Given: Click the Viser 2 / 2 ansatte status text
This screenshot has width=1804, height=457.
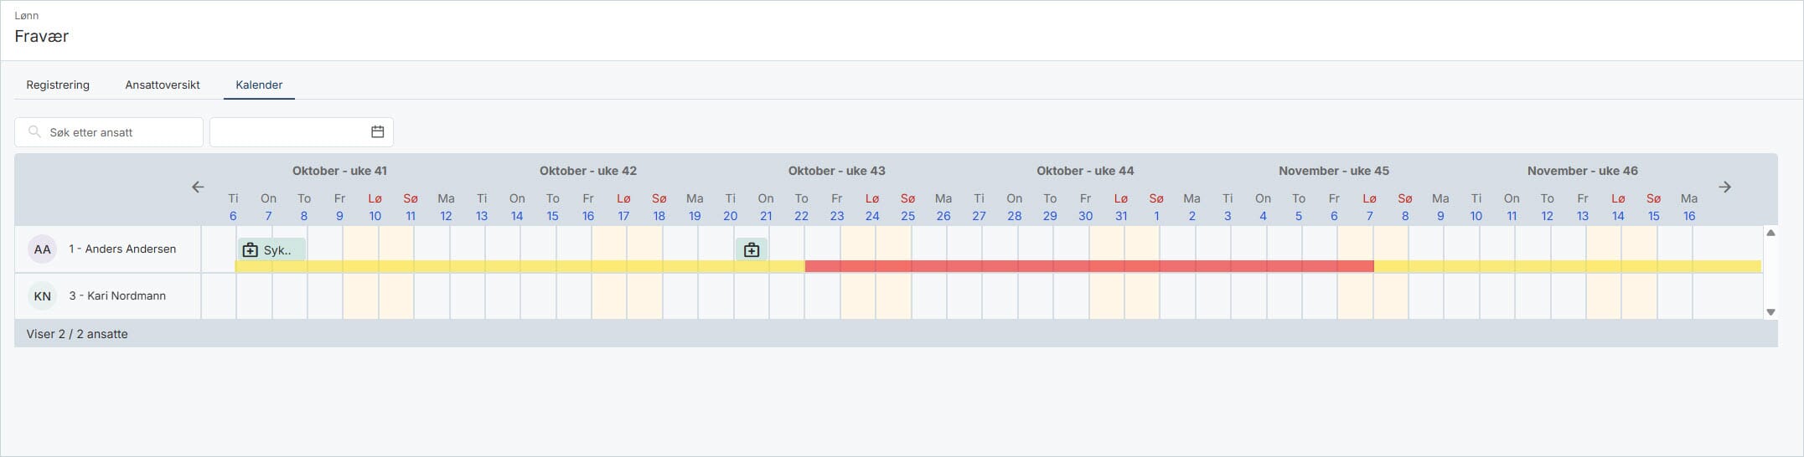Looking at the screenshot, I should pos(77,334).
